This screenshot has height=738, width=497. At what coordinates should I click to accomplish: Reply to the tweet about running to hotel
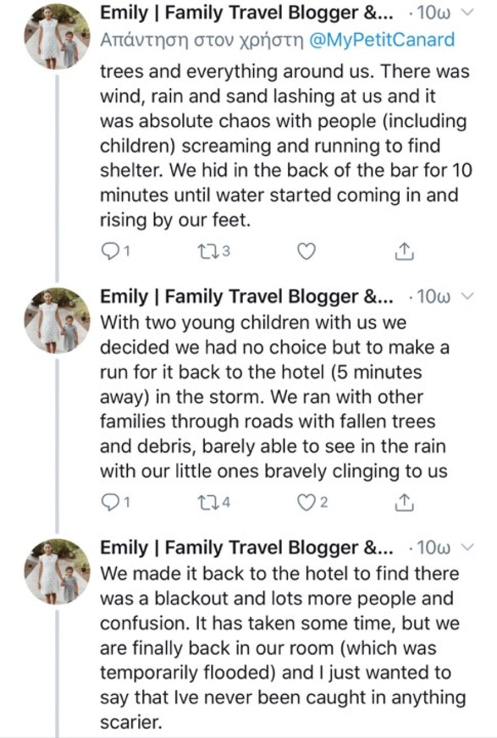[x=110, y=502]
